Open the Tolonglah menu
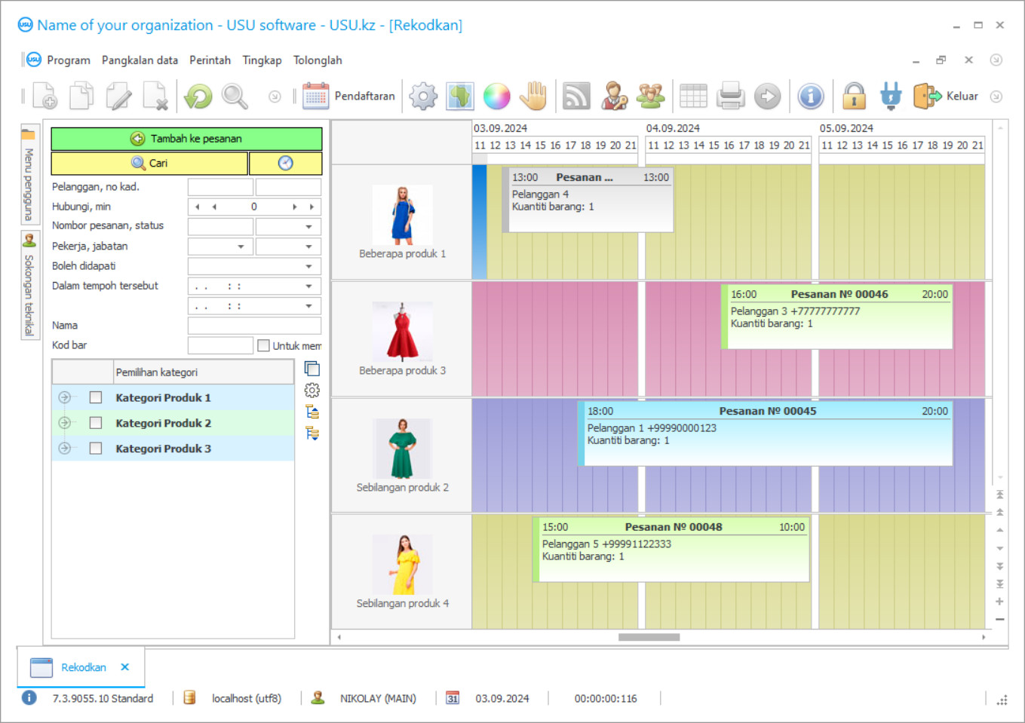 [317, 60]
